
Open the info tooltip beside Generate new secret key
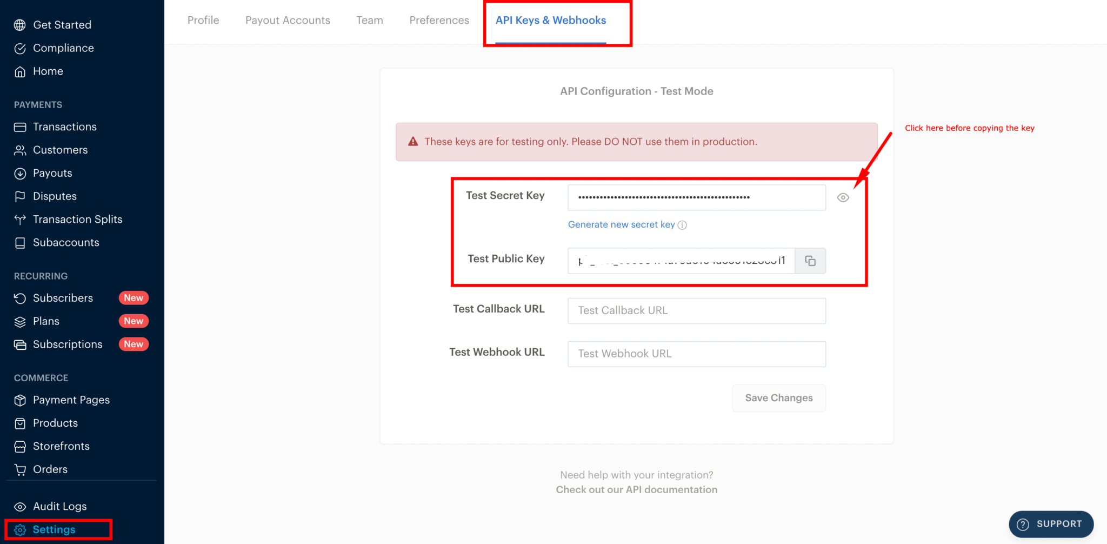tap(683, 224)
